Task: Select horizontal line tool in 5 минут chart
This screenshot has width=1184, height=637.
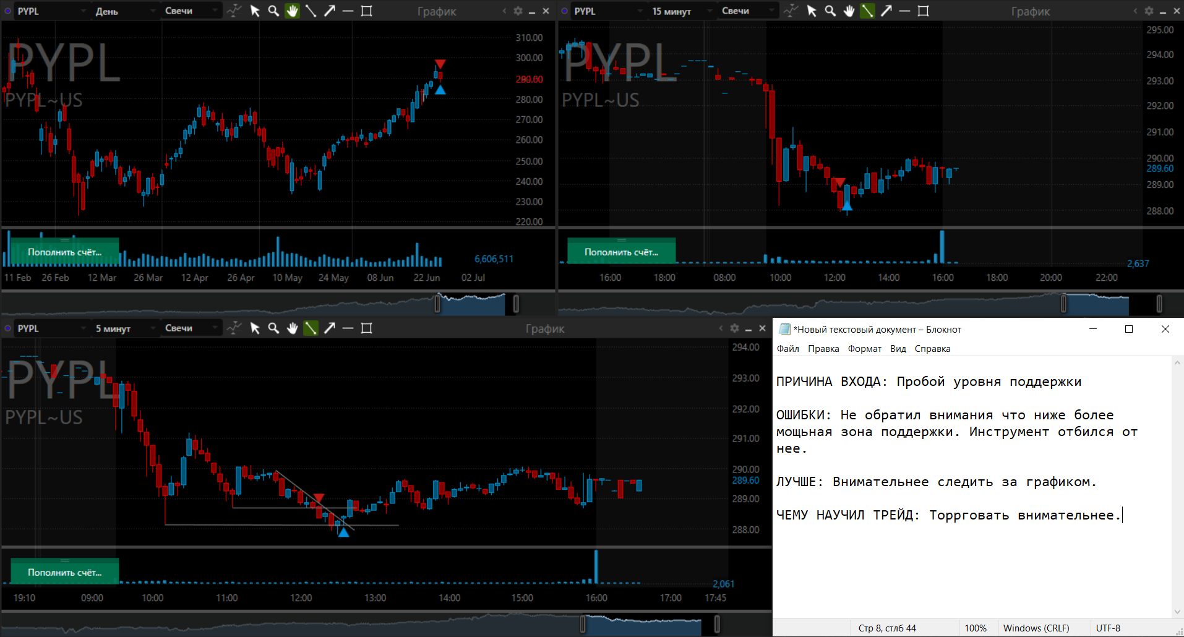Action: [x=348, y=328]
